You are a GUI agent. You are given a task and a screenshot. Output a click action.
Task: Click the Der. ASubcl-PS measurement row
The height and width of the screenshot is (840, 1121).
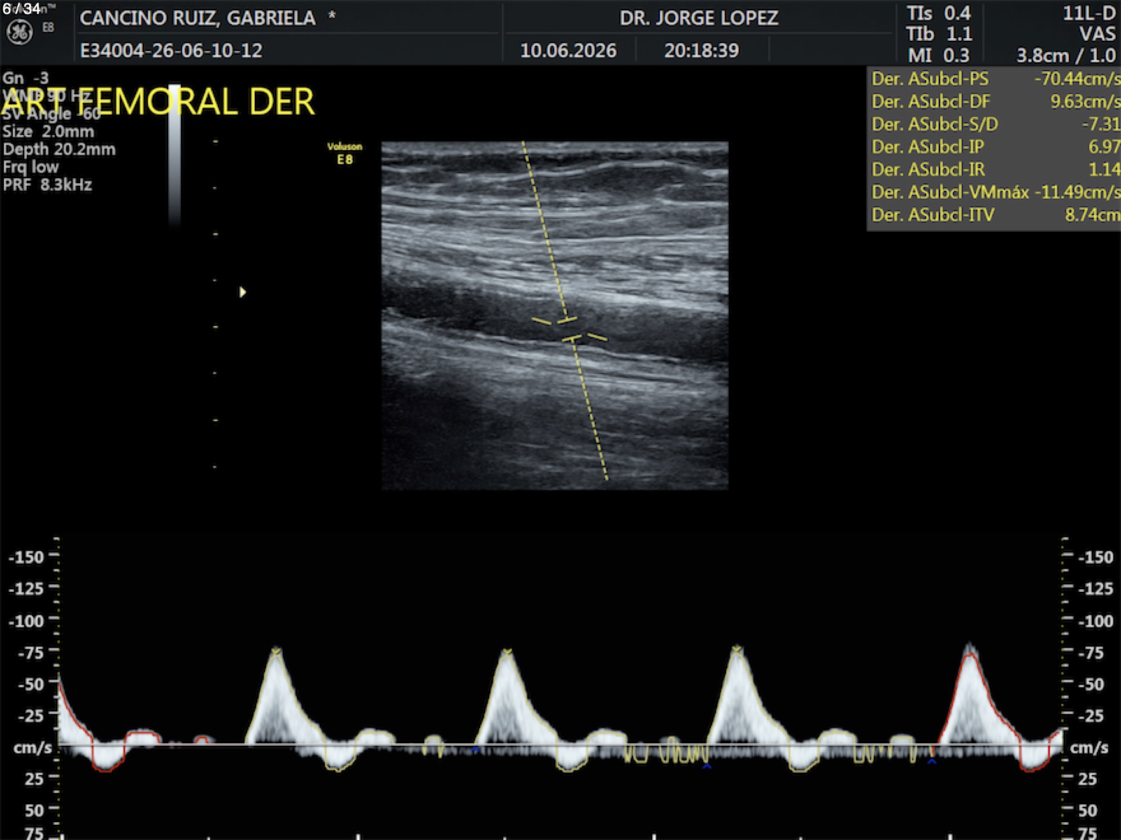pos(994,79)
